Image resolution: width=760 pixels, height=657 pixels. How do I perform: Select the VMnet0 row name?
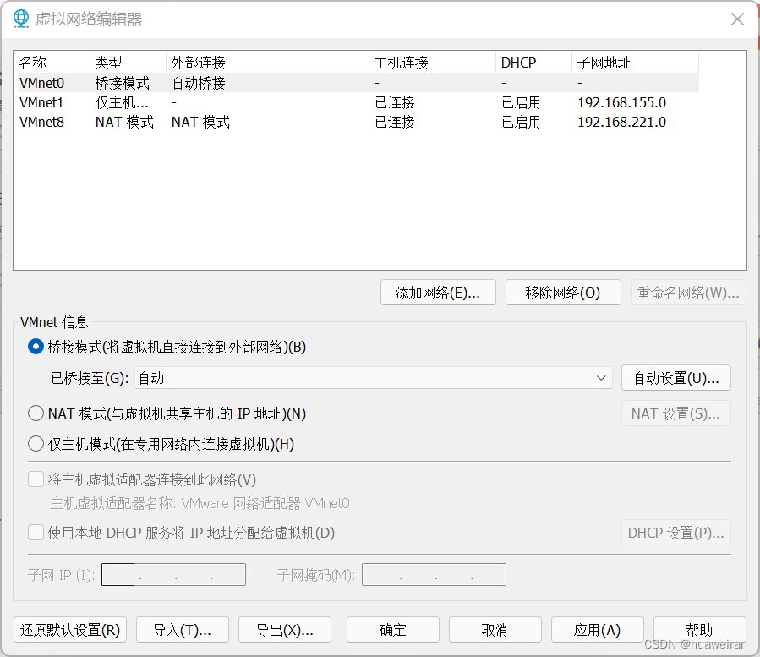41,83
